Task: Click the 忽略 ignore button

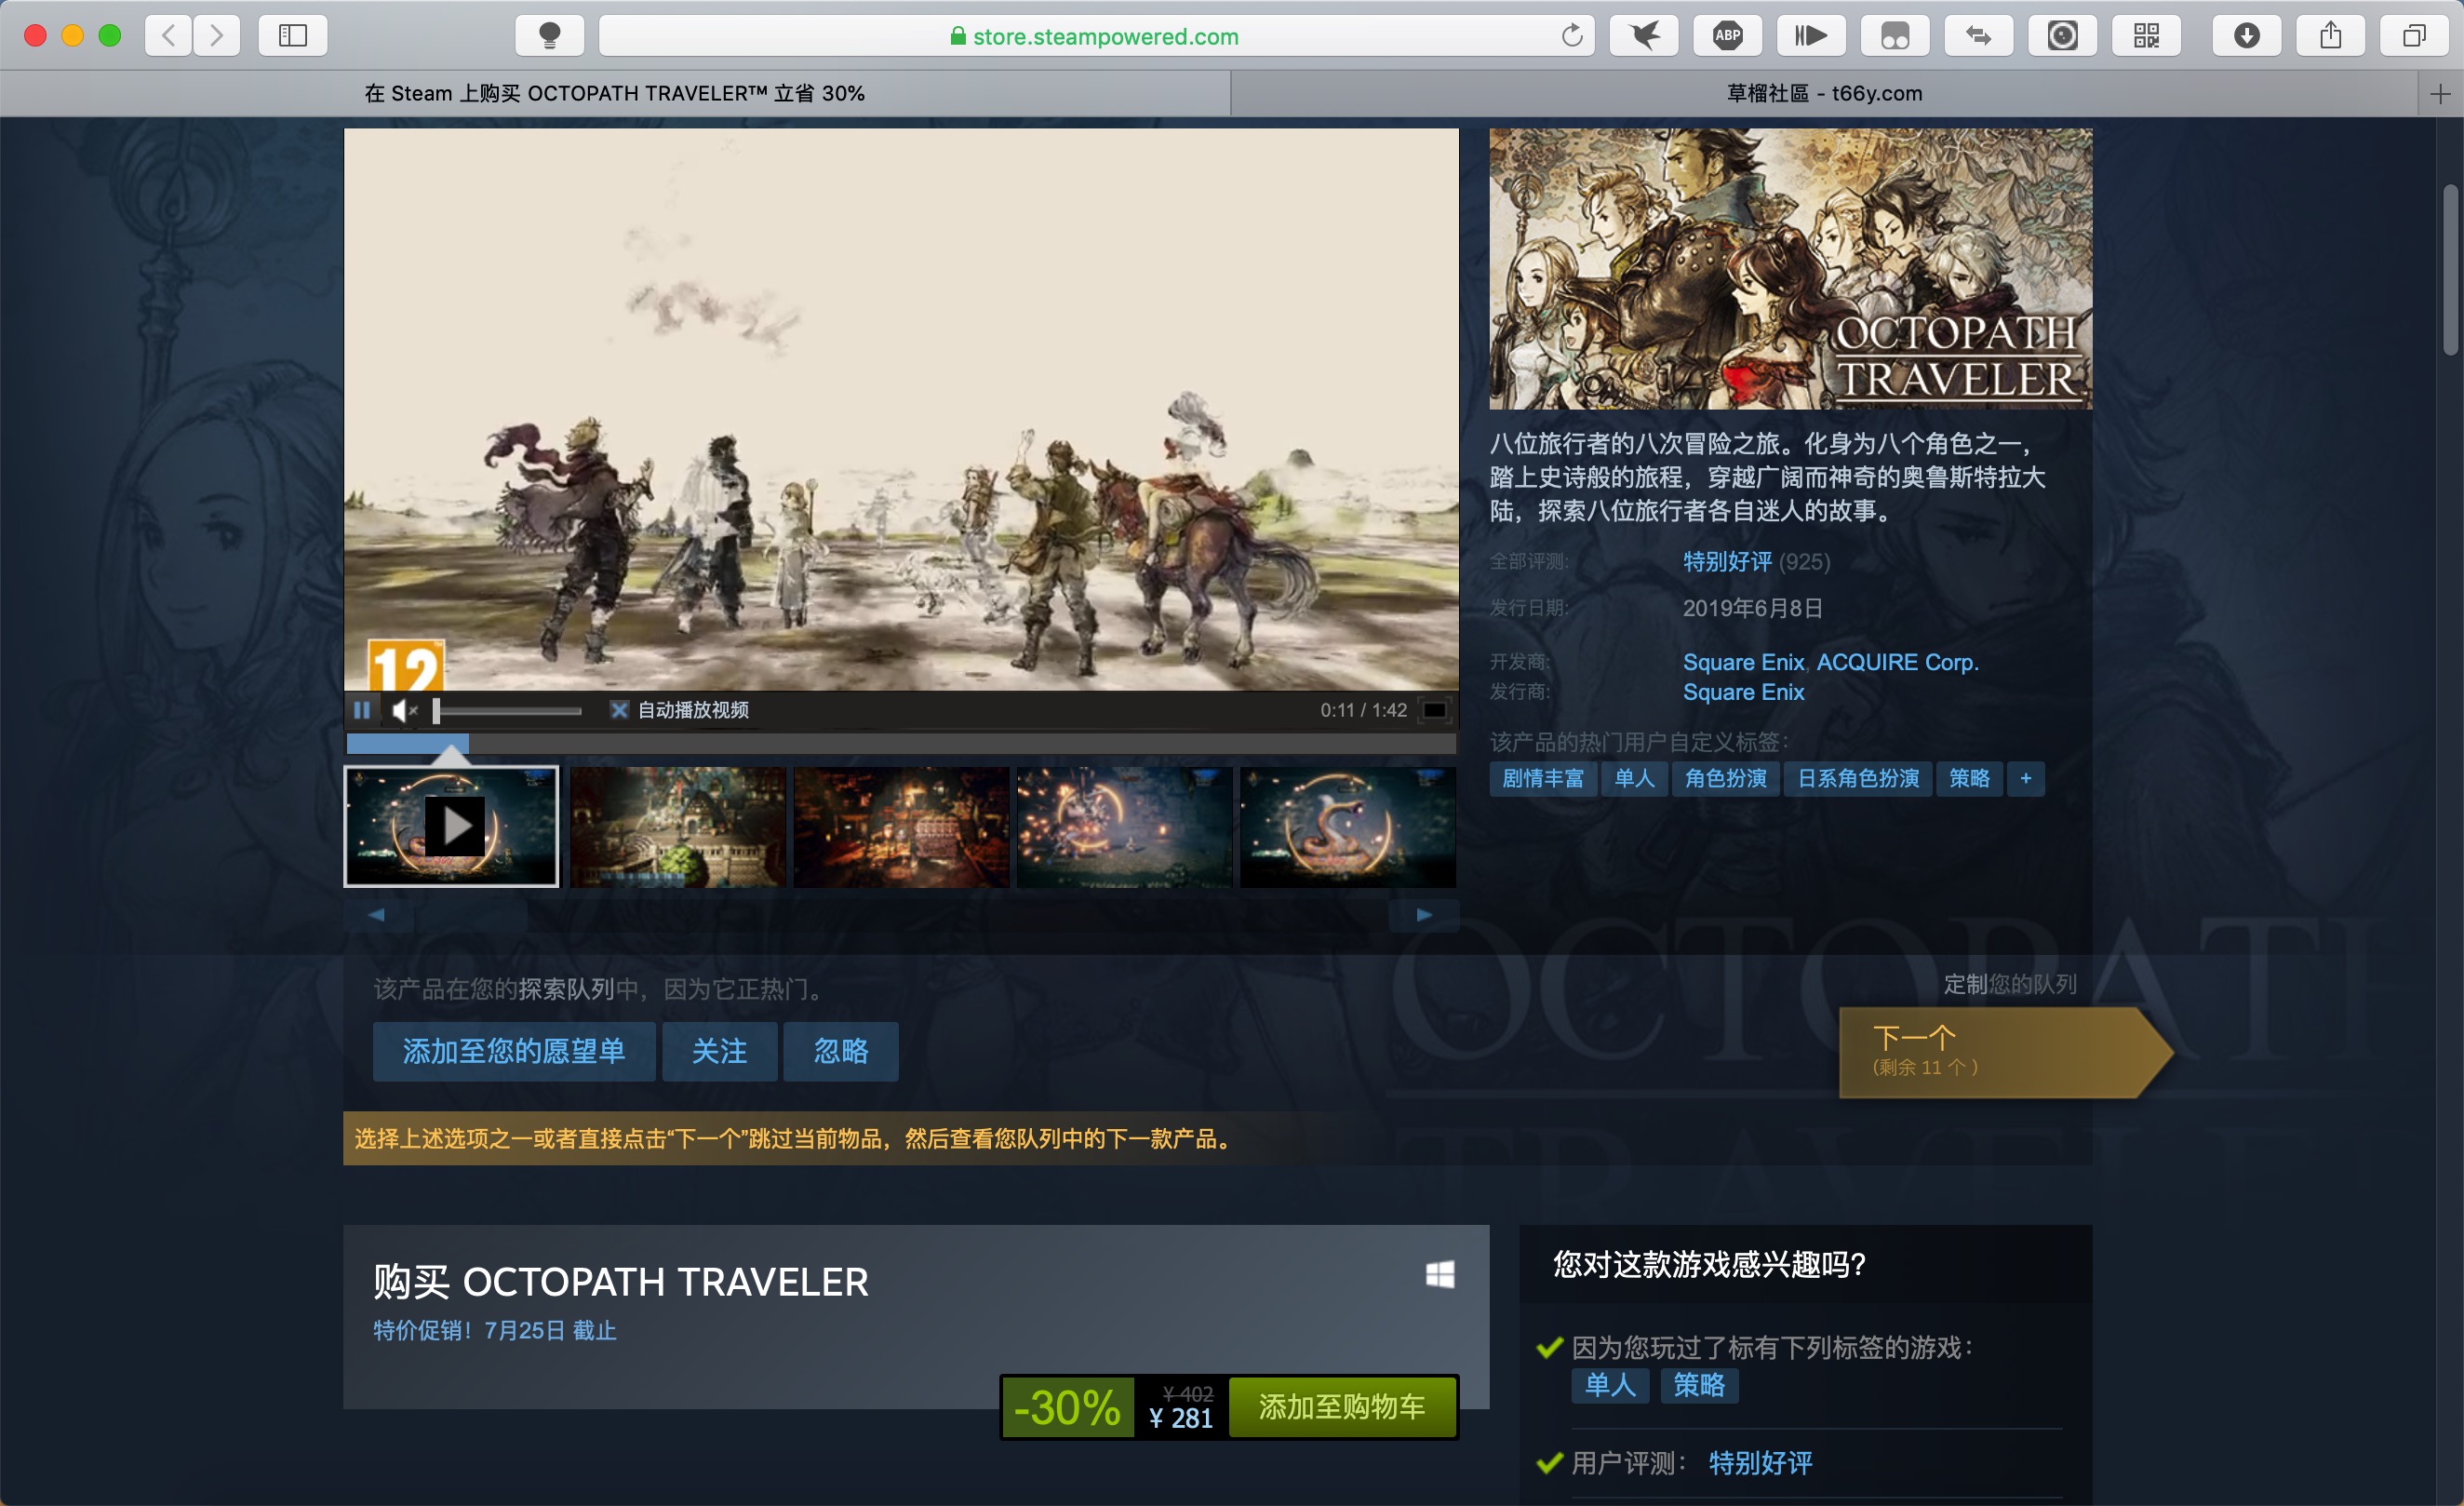Action: (x=841, y=1051)
